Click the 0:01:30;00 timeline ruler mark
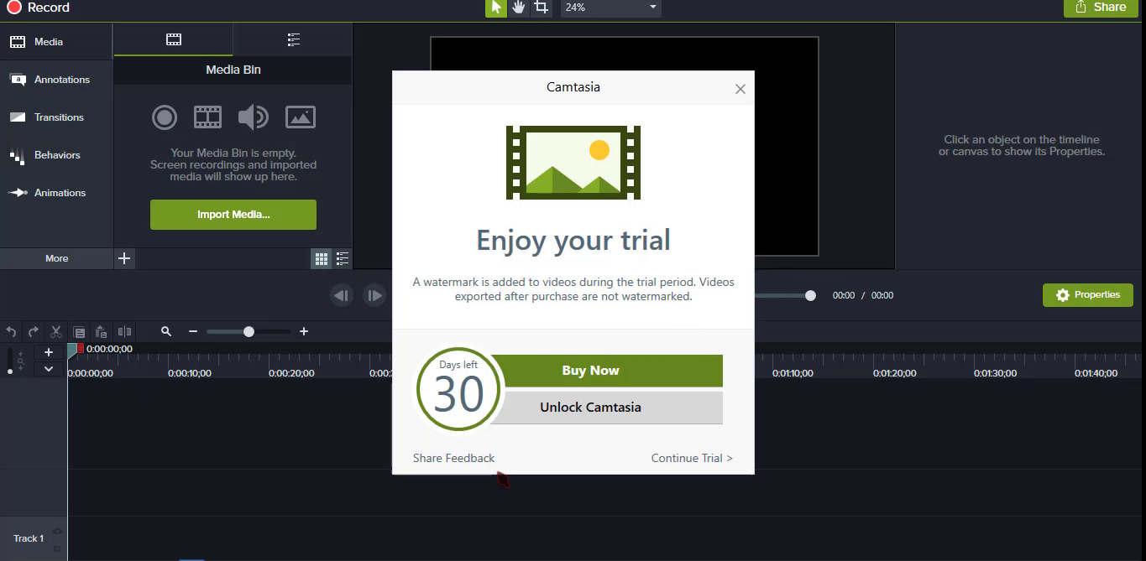Viewport: 1146px width, 561px height. click(x=995, y=373)
